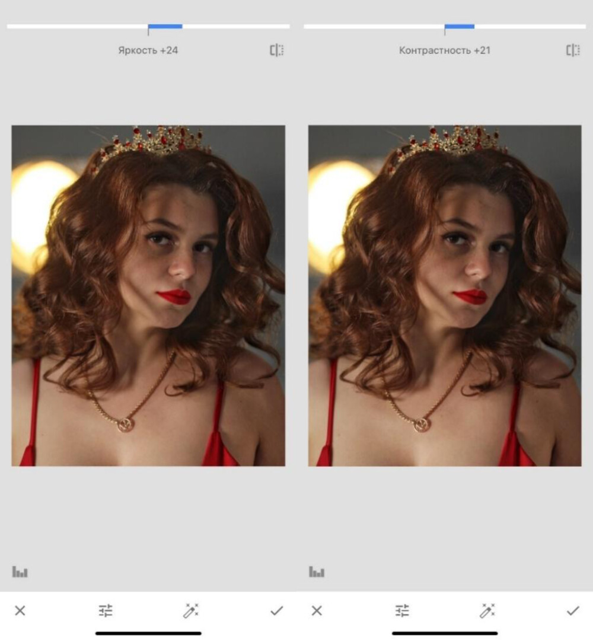Click the Яркость +24 value label
Screen dimensions: 593x641
pyautogui.click(x=146, y=50)
